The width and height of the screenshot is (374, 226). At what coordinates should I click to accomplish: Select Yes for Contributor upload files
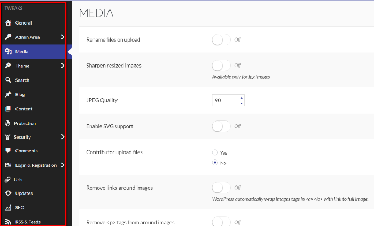pos(215,152)
